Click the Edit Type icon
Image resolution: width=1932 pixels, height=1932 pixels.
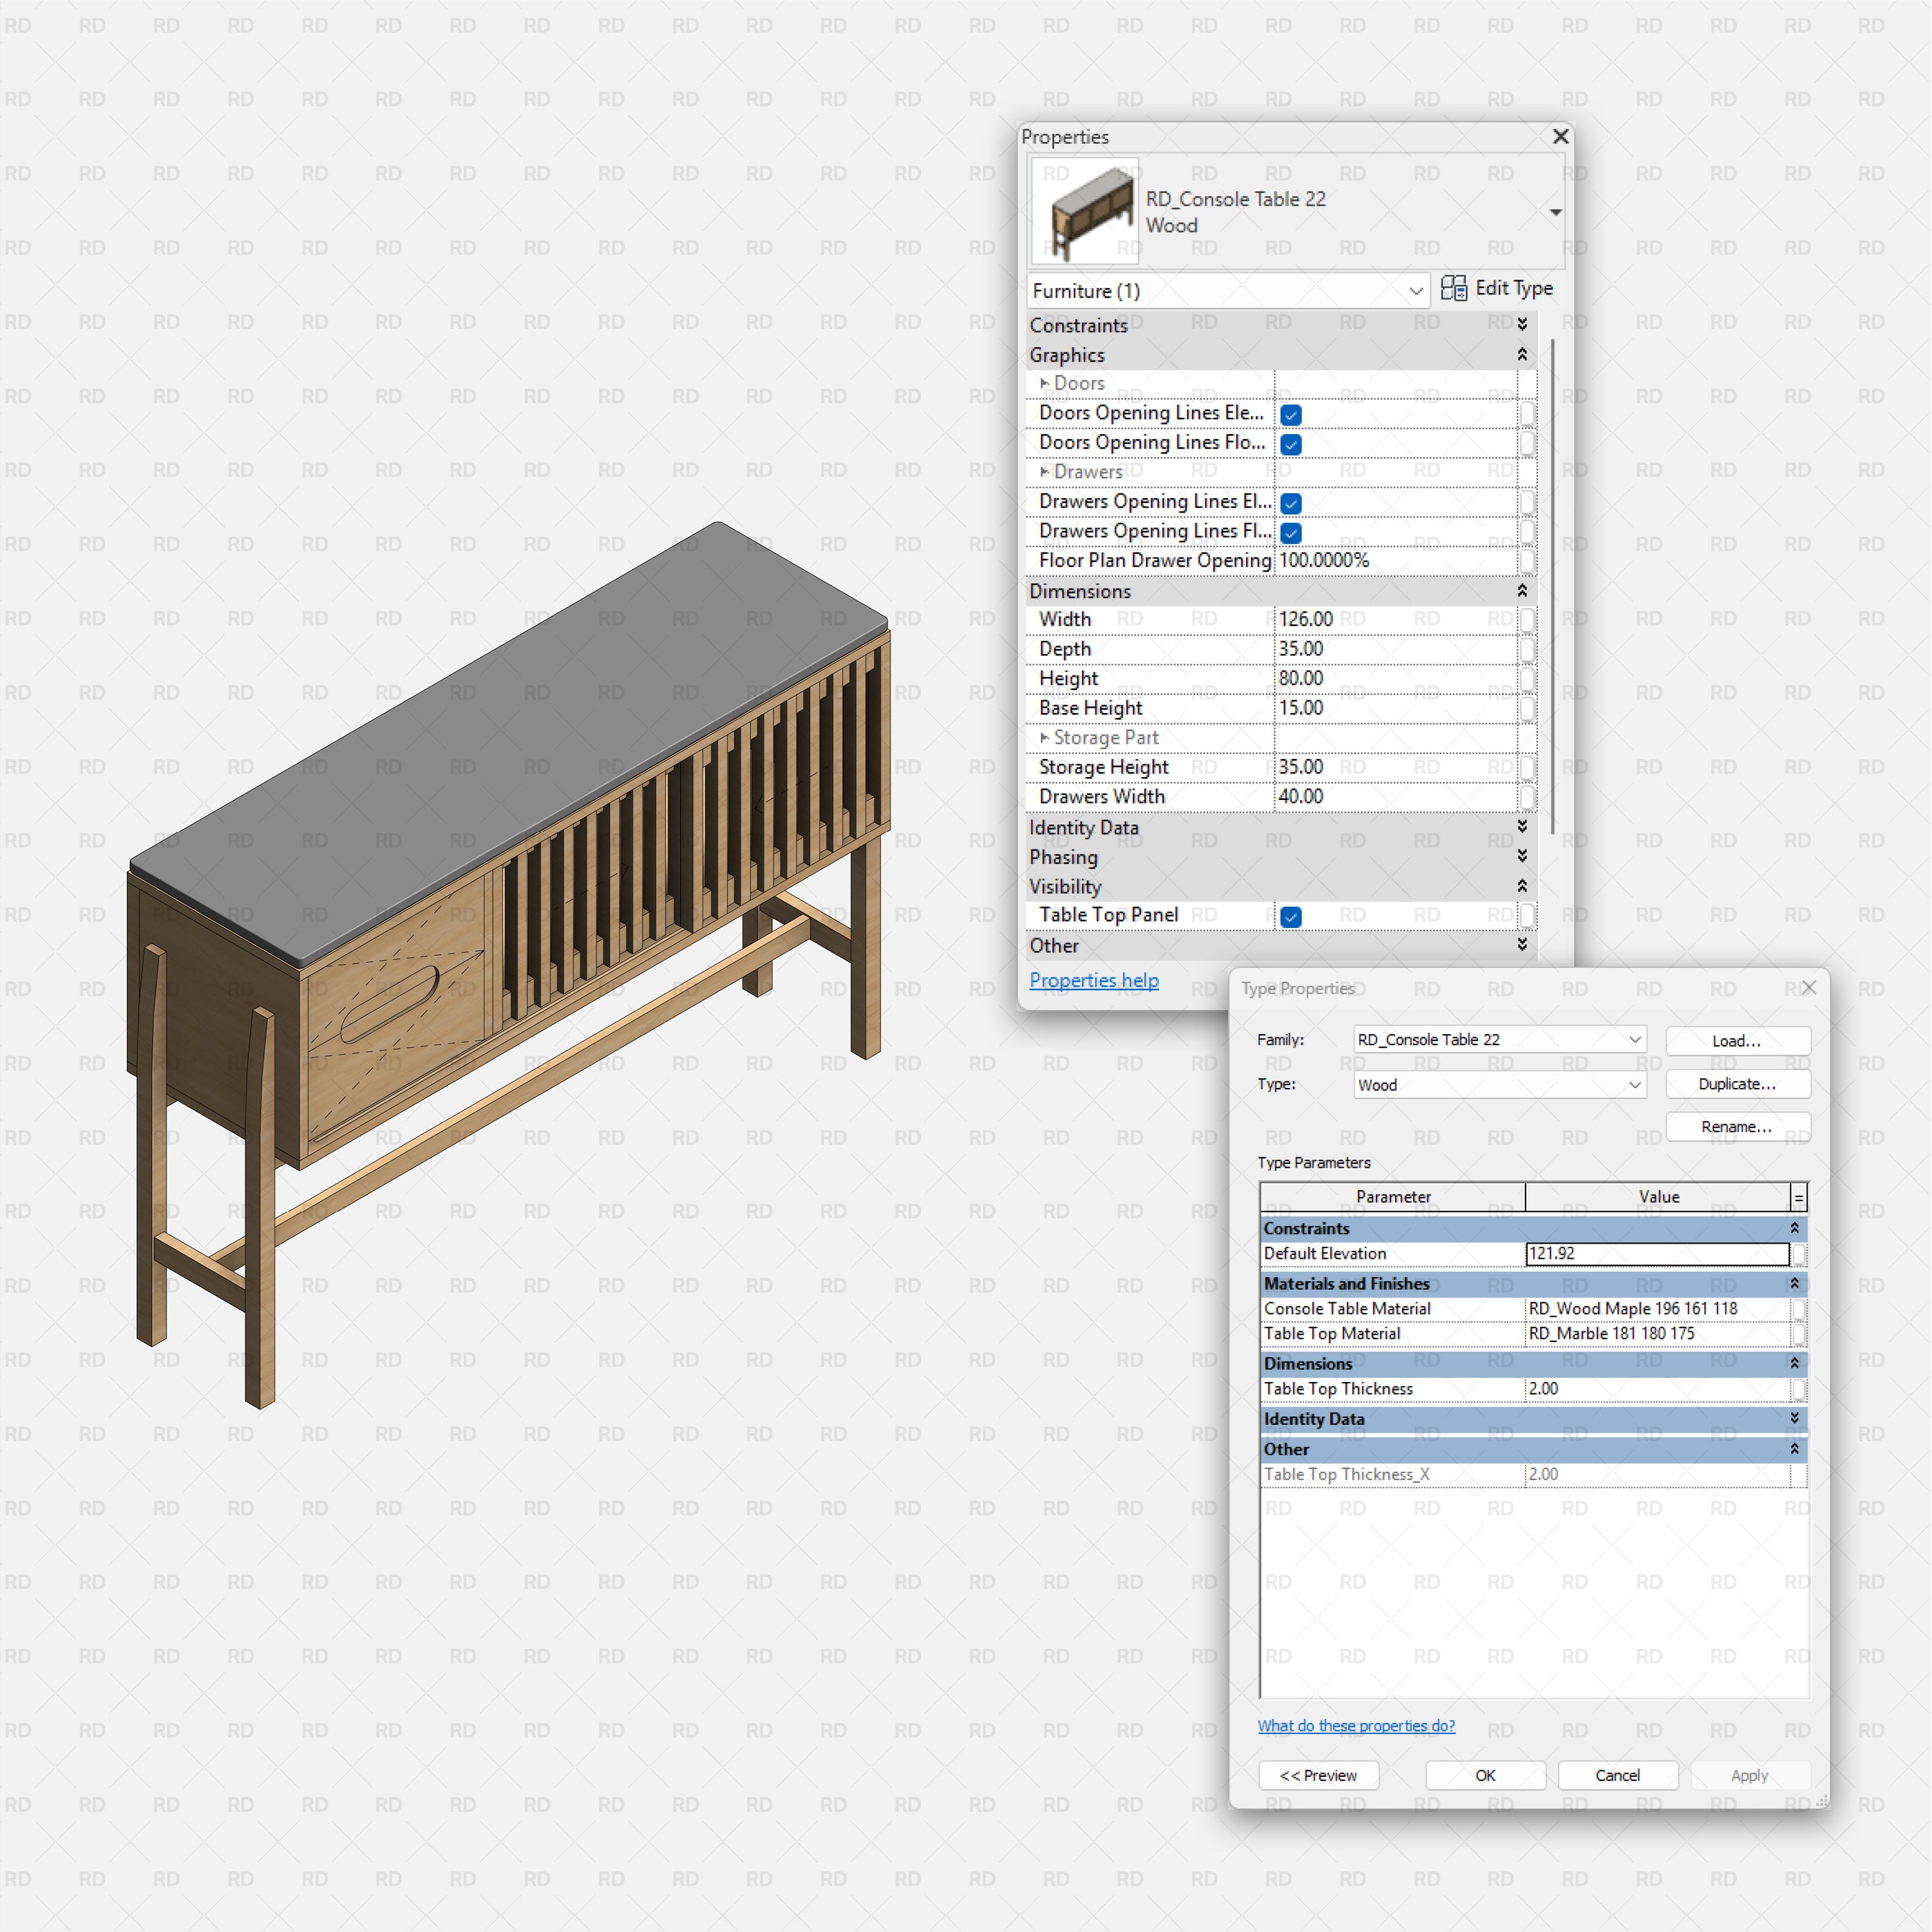pos(1453,288)
